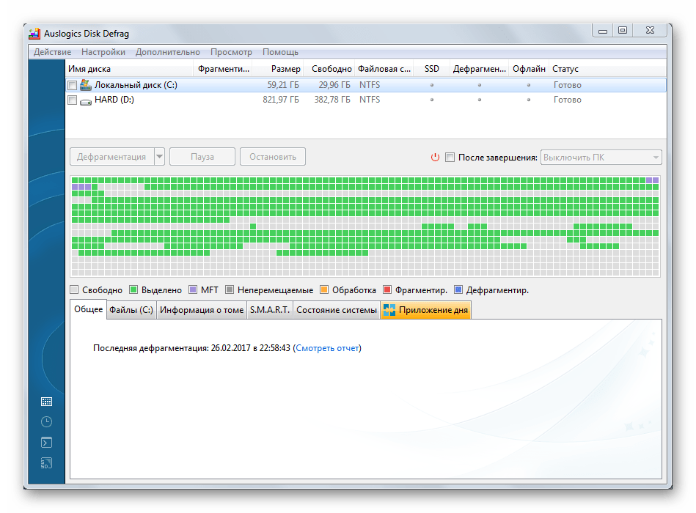Click the Фрагментир. red legend swatch
696x513 pixels.
coord(387,290)
